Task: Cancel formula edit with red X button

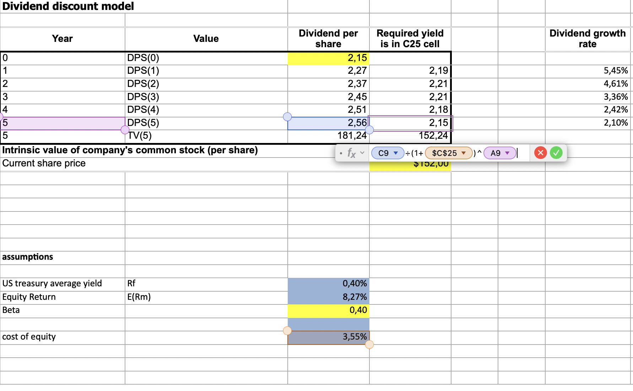Action: 540,153
